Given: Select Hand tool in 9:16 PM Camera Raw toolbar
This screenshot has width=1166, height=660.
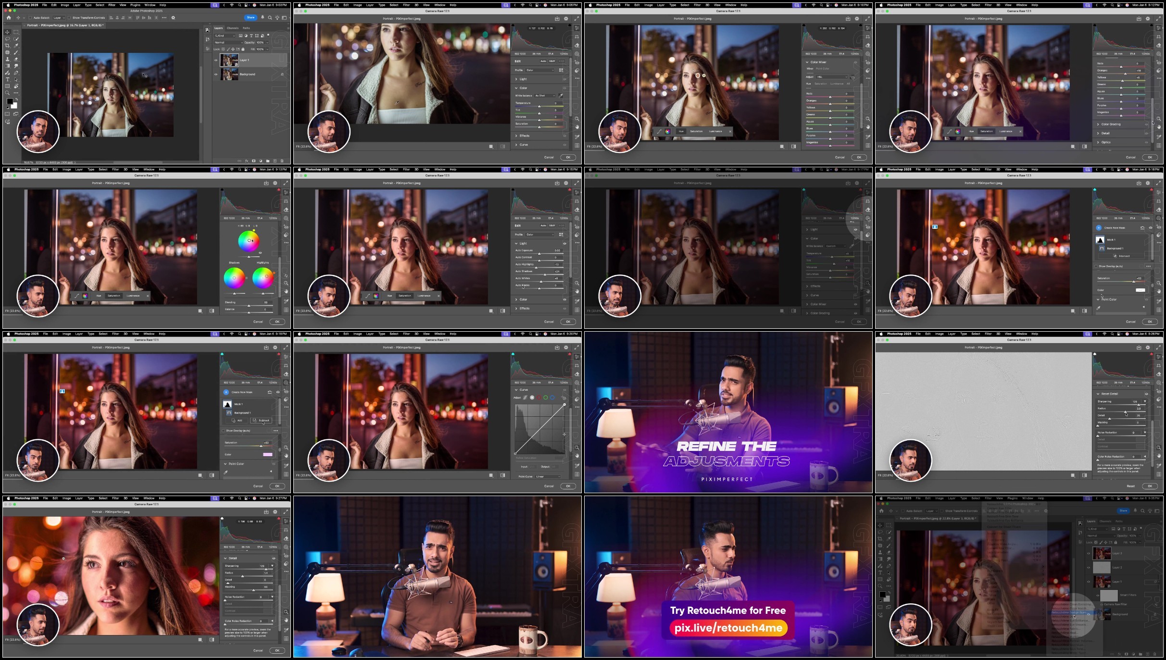Looking at the screenshot, I should pos(577,291).
